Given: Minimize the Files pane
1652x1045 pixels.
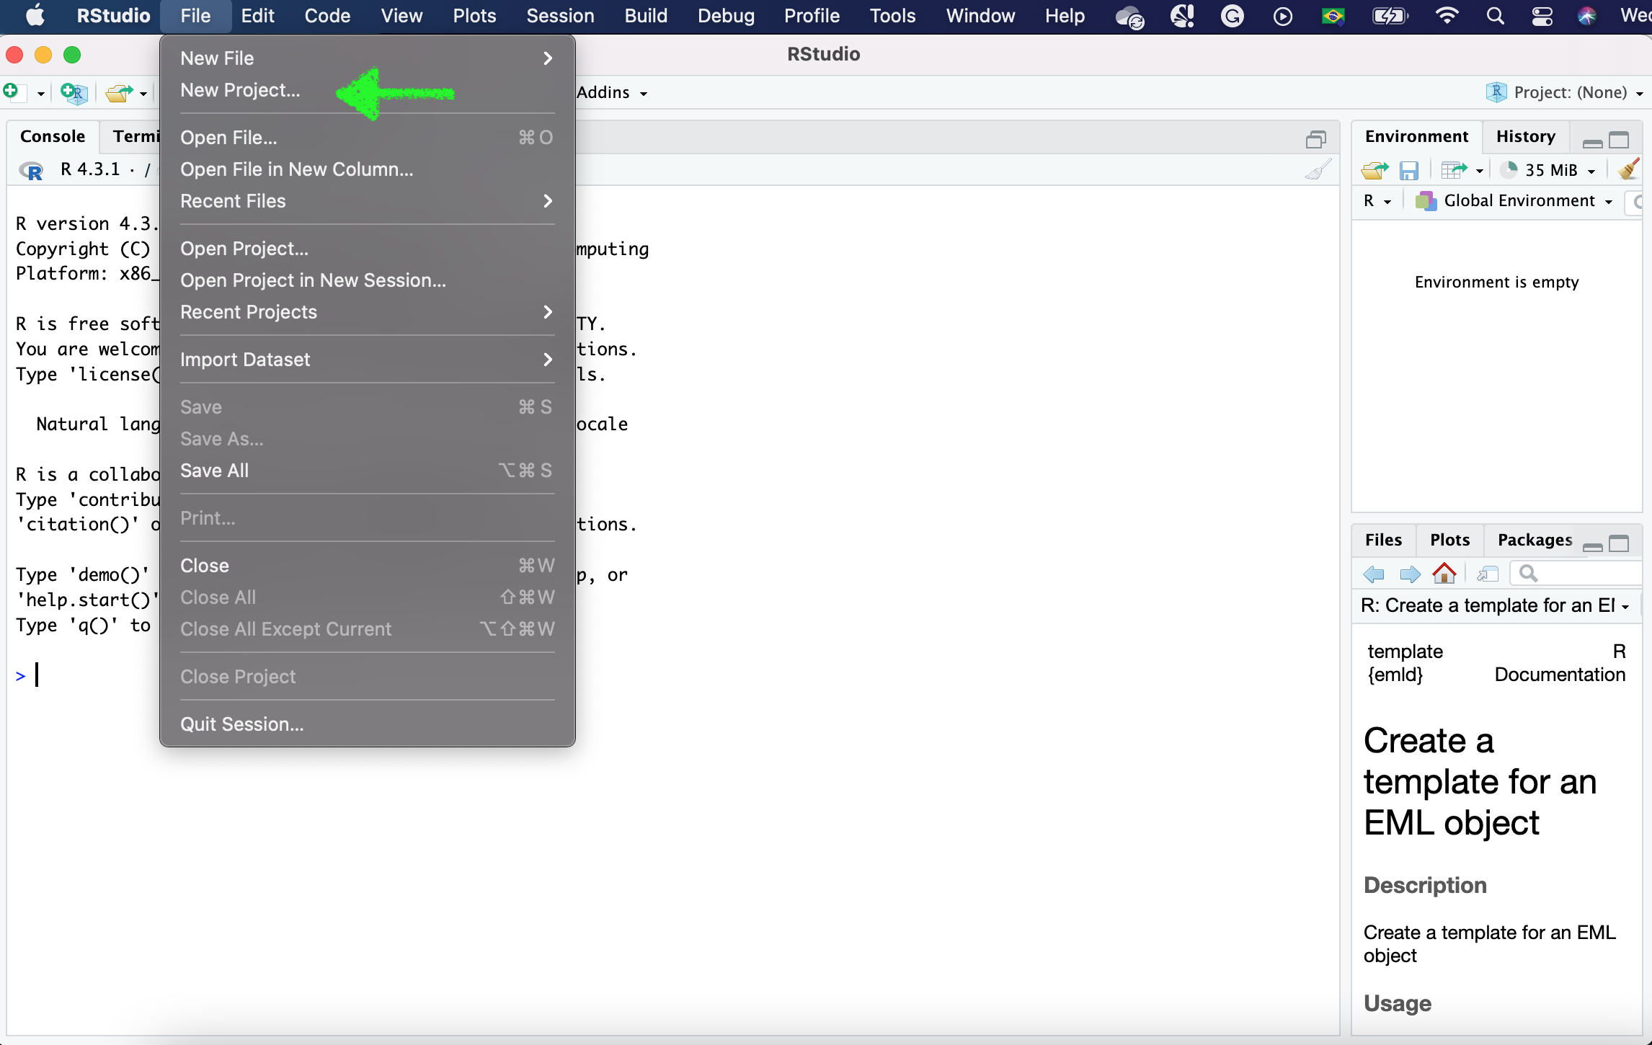Looking at the screenshot, I should [x=1593, y=547].
